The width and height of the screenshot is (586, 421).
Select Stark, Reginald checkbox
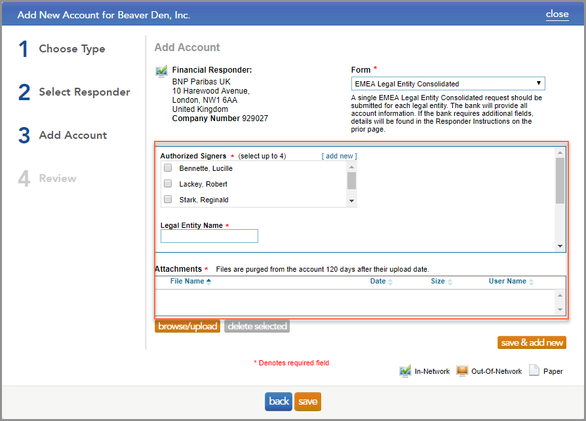click(168, 199)
